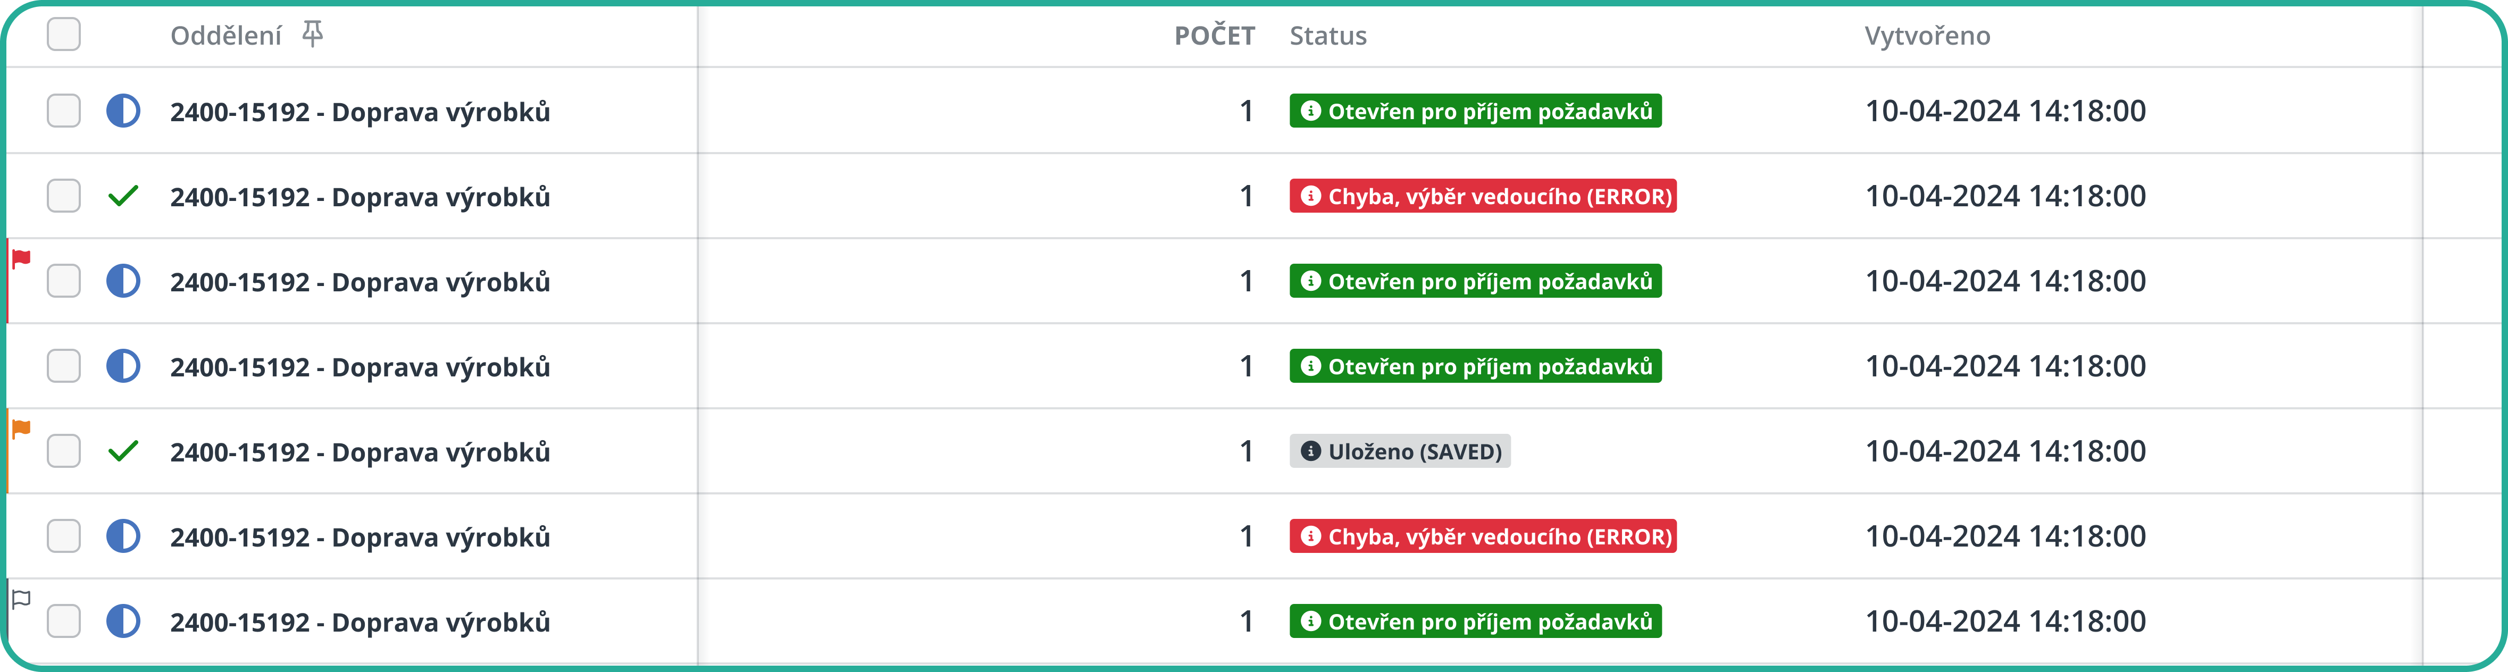Click the orange flag icon on fifth row

click(21, 429)
